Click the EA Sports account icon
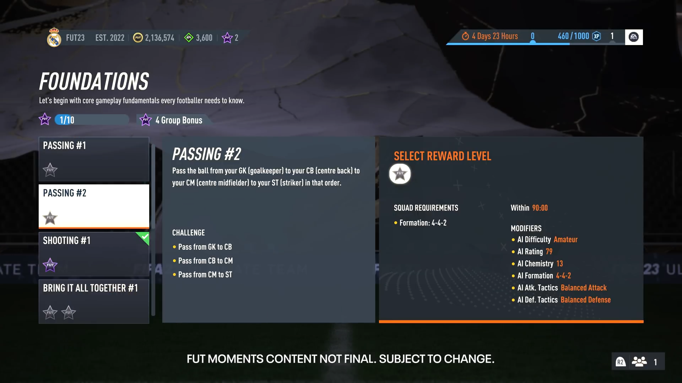 [x=634, y=37]
